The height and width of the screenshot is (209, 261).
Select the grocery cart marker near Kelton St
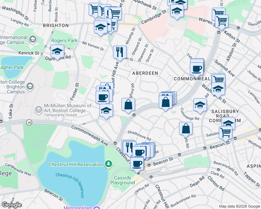[x=222, y=22]
